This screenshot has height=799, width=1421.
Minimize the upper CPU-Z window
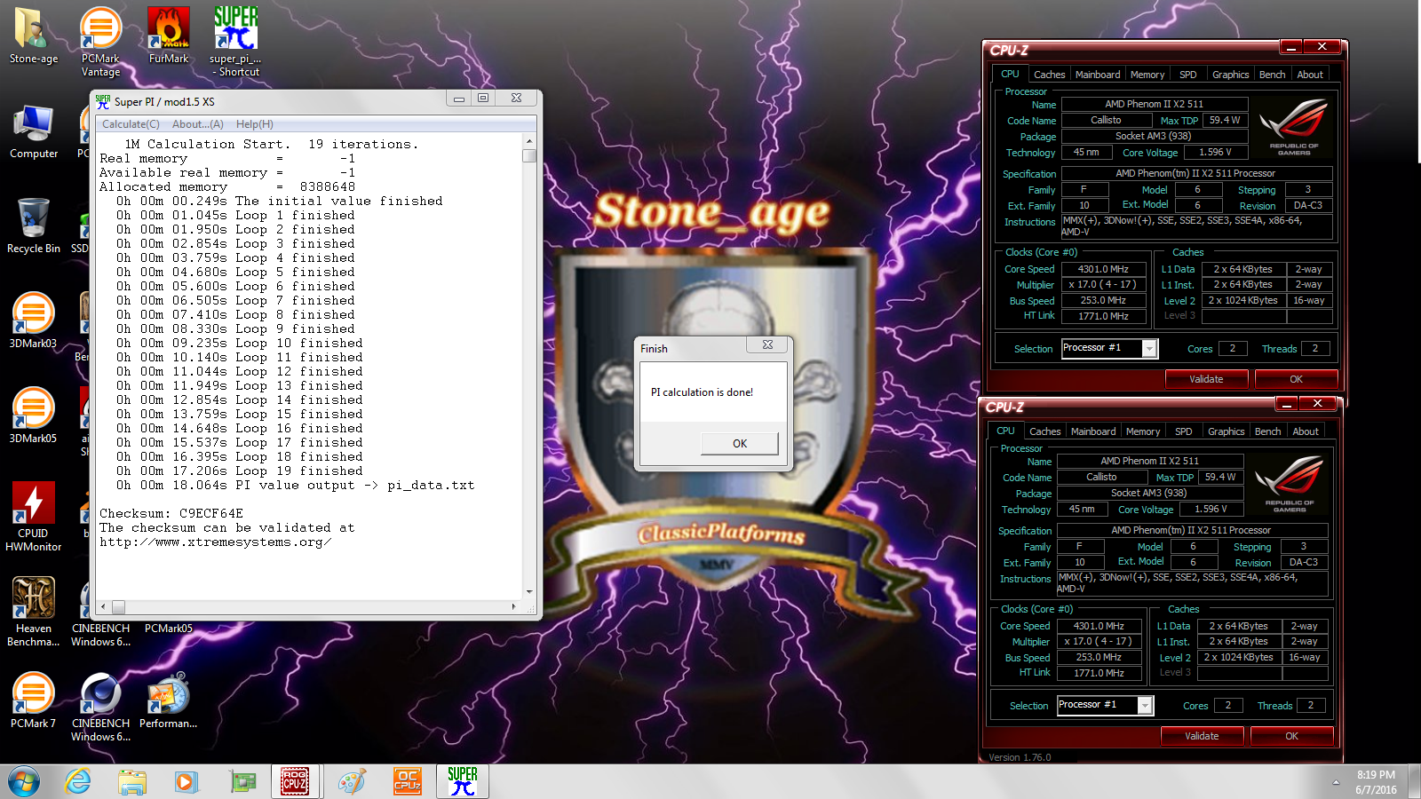click(x=1292, y=47)
